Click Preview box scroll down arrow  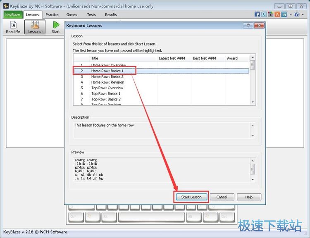pyautogui.click(x=253, y=179)
